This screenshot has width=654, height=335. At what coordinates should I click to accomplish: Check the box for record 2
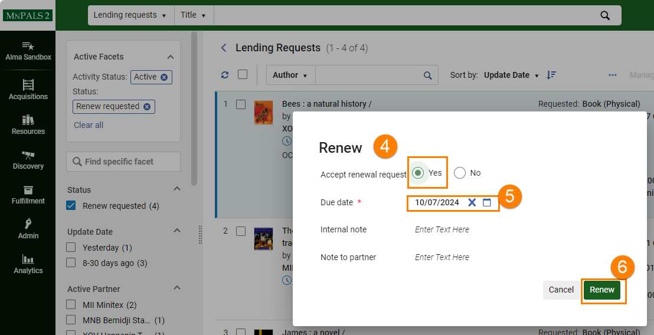241,231
